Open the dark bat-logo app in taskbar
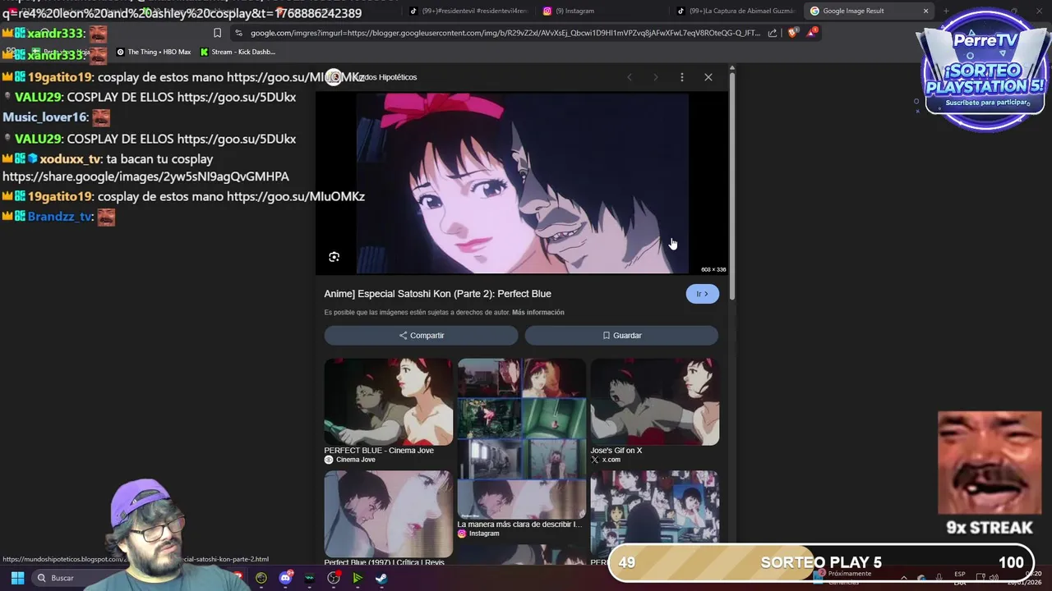1052x591 pixels. point(309,578)
